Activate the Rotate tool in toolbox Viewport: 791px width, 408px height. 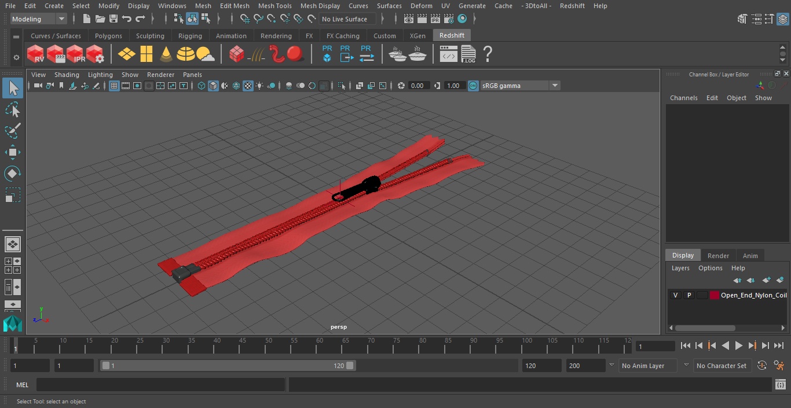click(x=12, y=174)
